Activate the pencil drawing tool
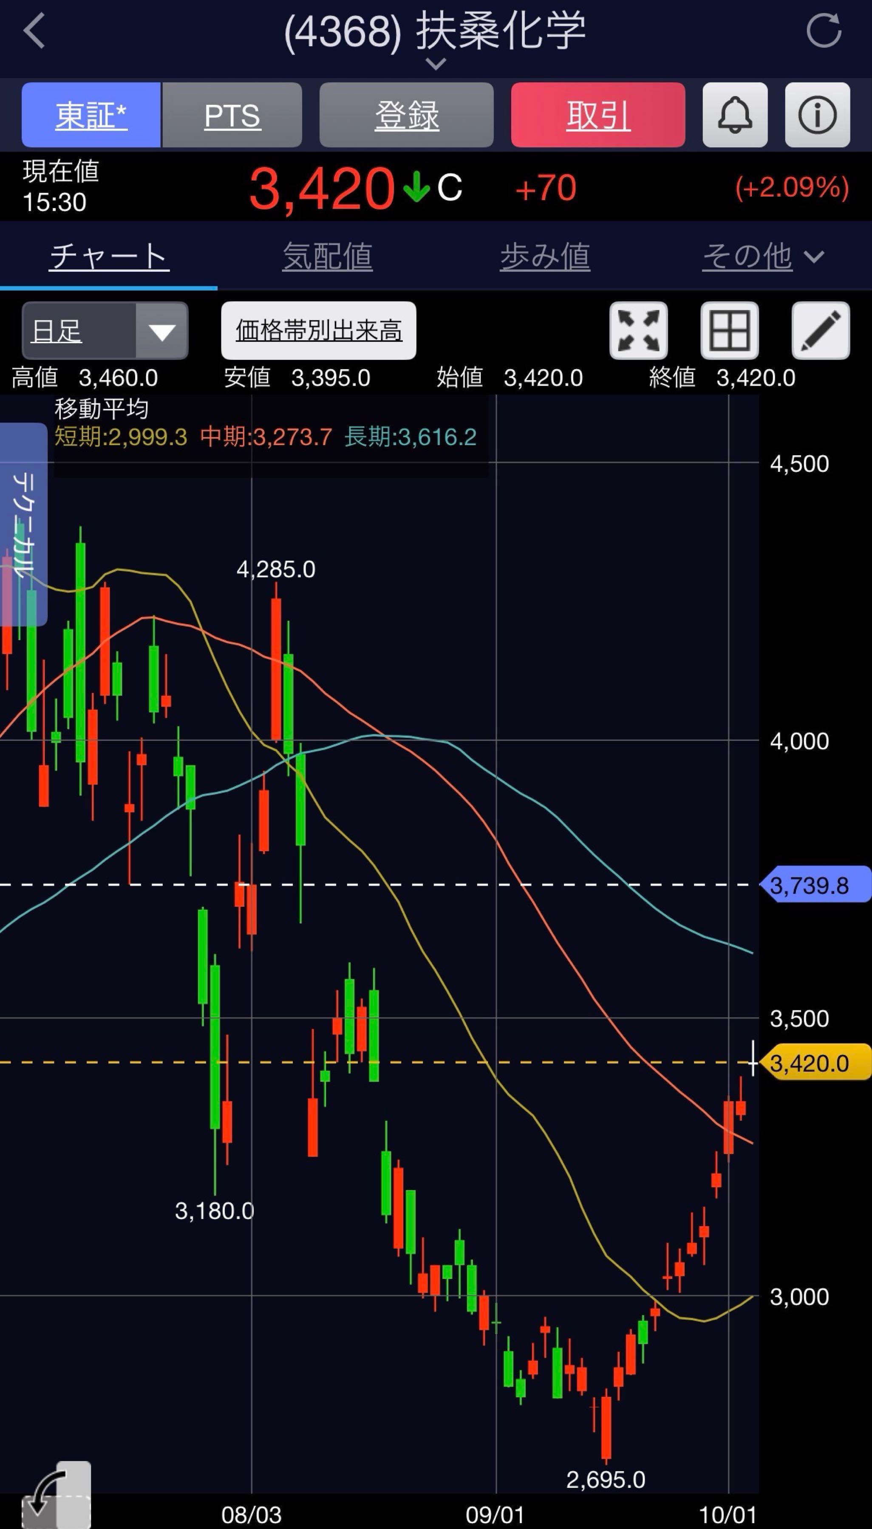872x1529 pixels. coord(821,330)
